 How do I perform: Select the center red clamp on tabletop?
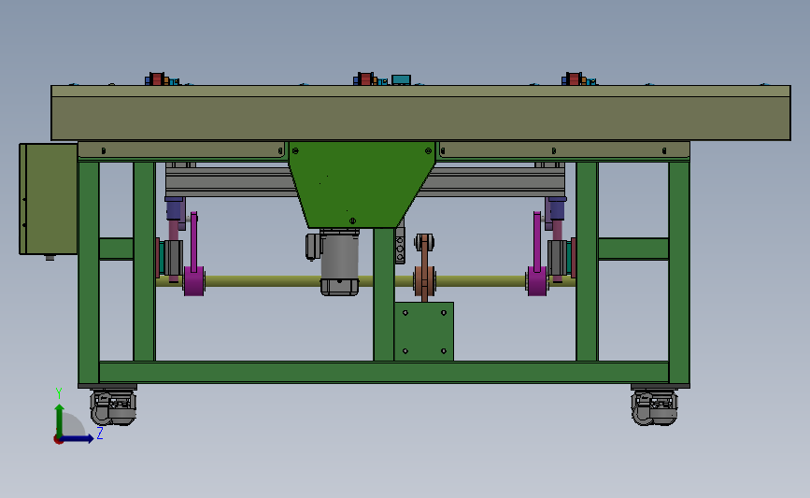[x=365, y=79]
